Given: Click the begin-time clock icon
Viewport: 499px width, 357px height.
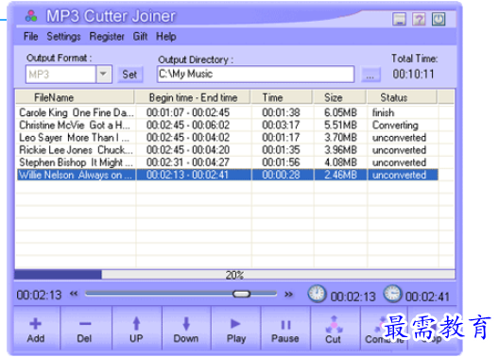Looking at the screenshot, I should click(x=317, y=294).
